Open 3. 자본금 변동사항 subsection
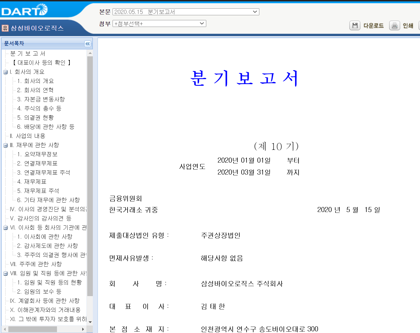This screenshot has width=420, height=333. click(x=41, y=99)
